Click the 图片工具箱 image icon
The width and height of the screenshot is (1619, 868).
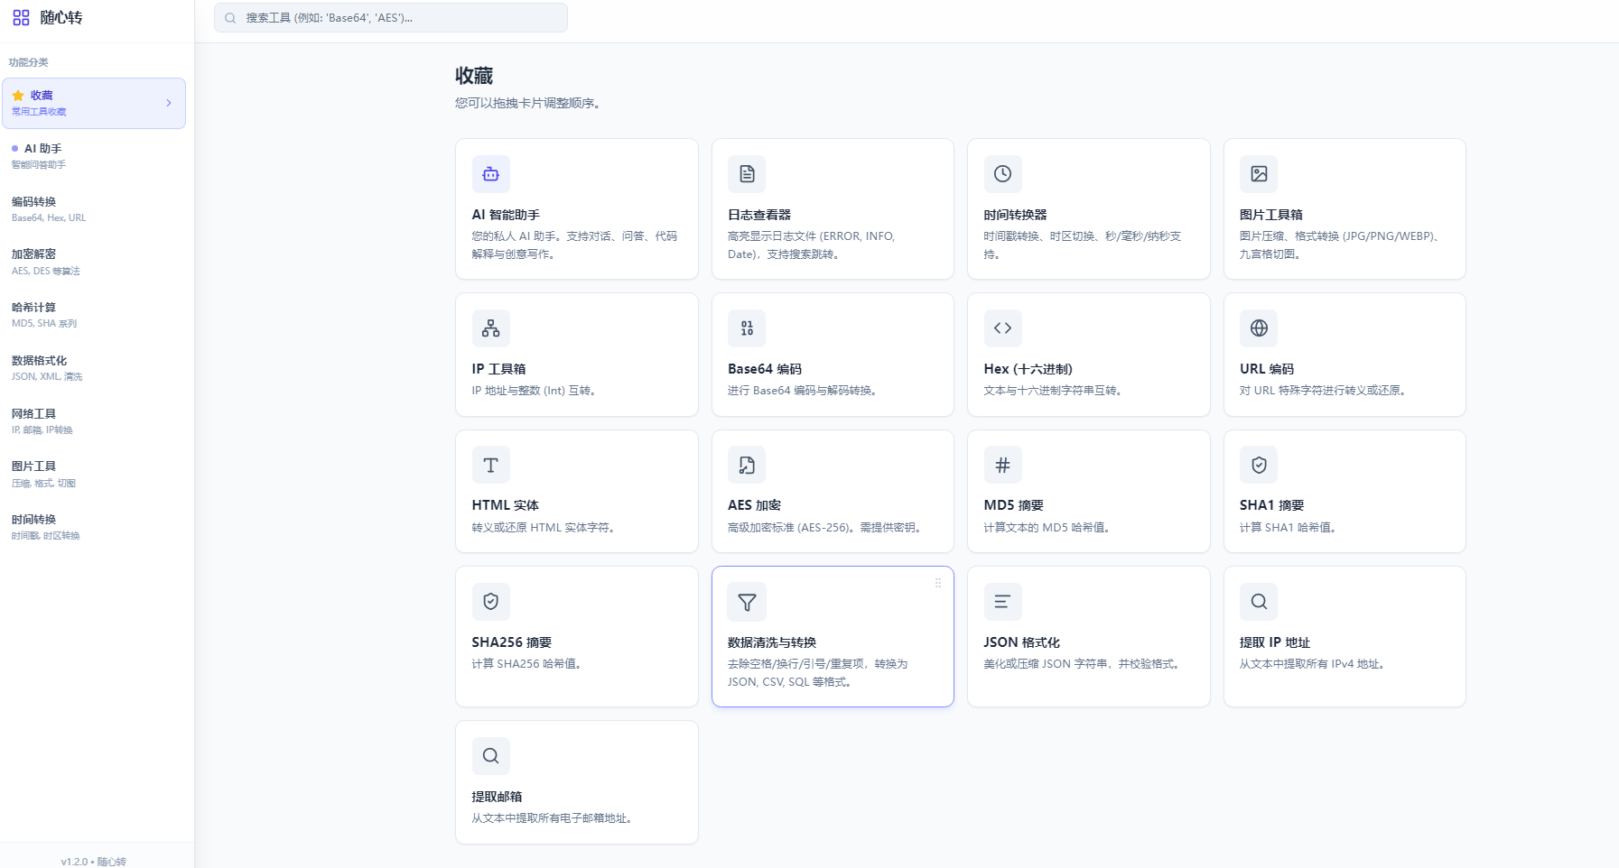click(1259, 174)
